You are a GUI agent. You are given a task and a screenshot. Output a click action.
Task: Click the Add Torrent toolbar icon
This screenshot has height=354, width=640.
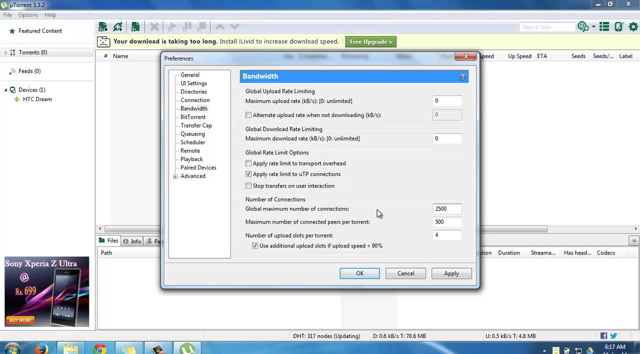pos(102,27)
